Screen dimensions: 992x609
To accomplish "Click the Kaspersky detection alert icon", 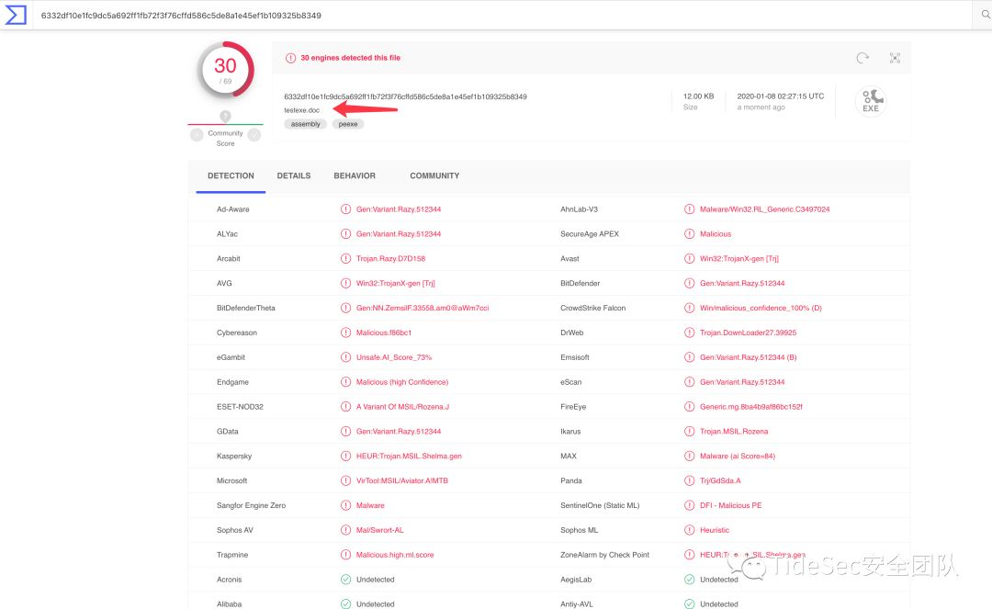I will 345,456.
